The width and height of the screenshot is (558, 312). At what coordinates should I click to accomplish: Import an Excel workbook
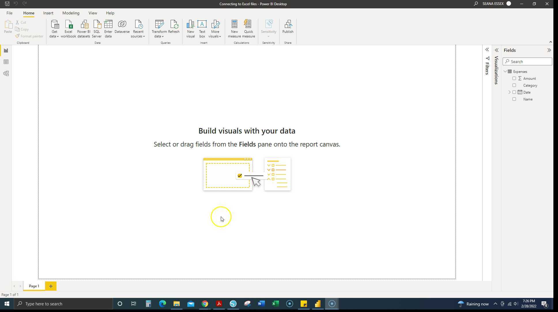(x=68, y=28)
